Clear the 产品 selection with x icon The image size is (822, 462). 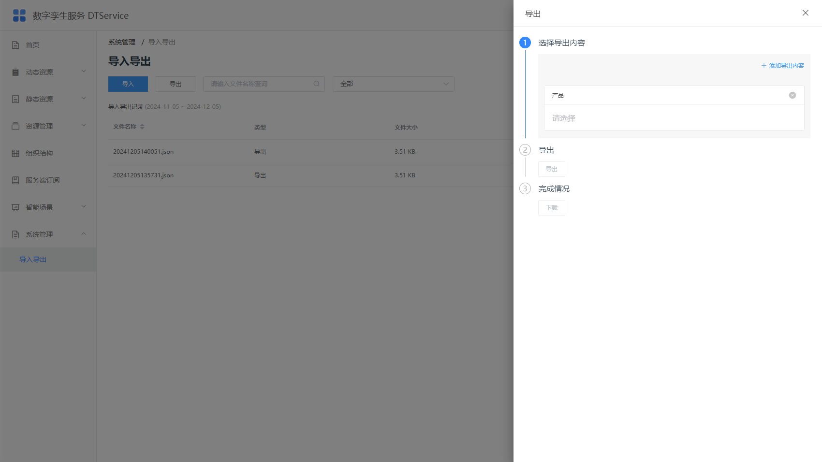(793, 95)
